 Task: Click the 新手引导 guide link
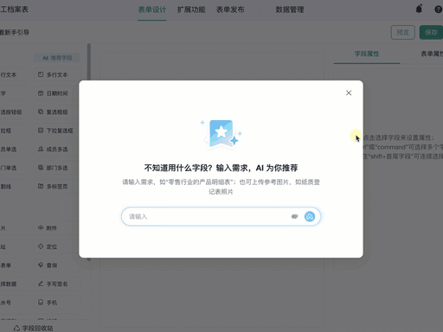pyautogui.click(x=15, y=33)
